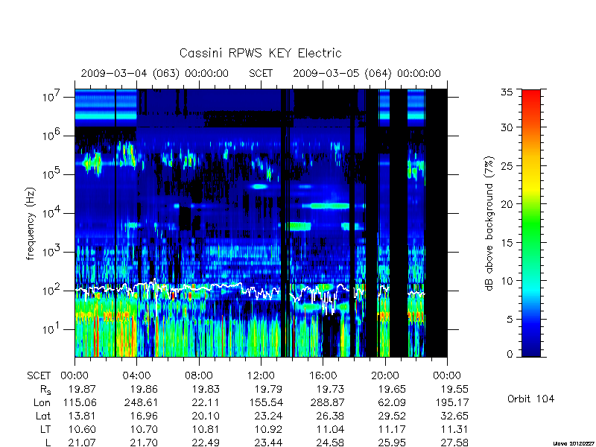This screenshot has width=596, height=447.
Task: Click the L value 27.58
Action: click(x=454, y=443)
